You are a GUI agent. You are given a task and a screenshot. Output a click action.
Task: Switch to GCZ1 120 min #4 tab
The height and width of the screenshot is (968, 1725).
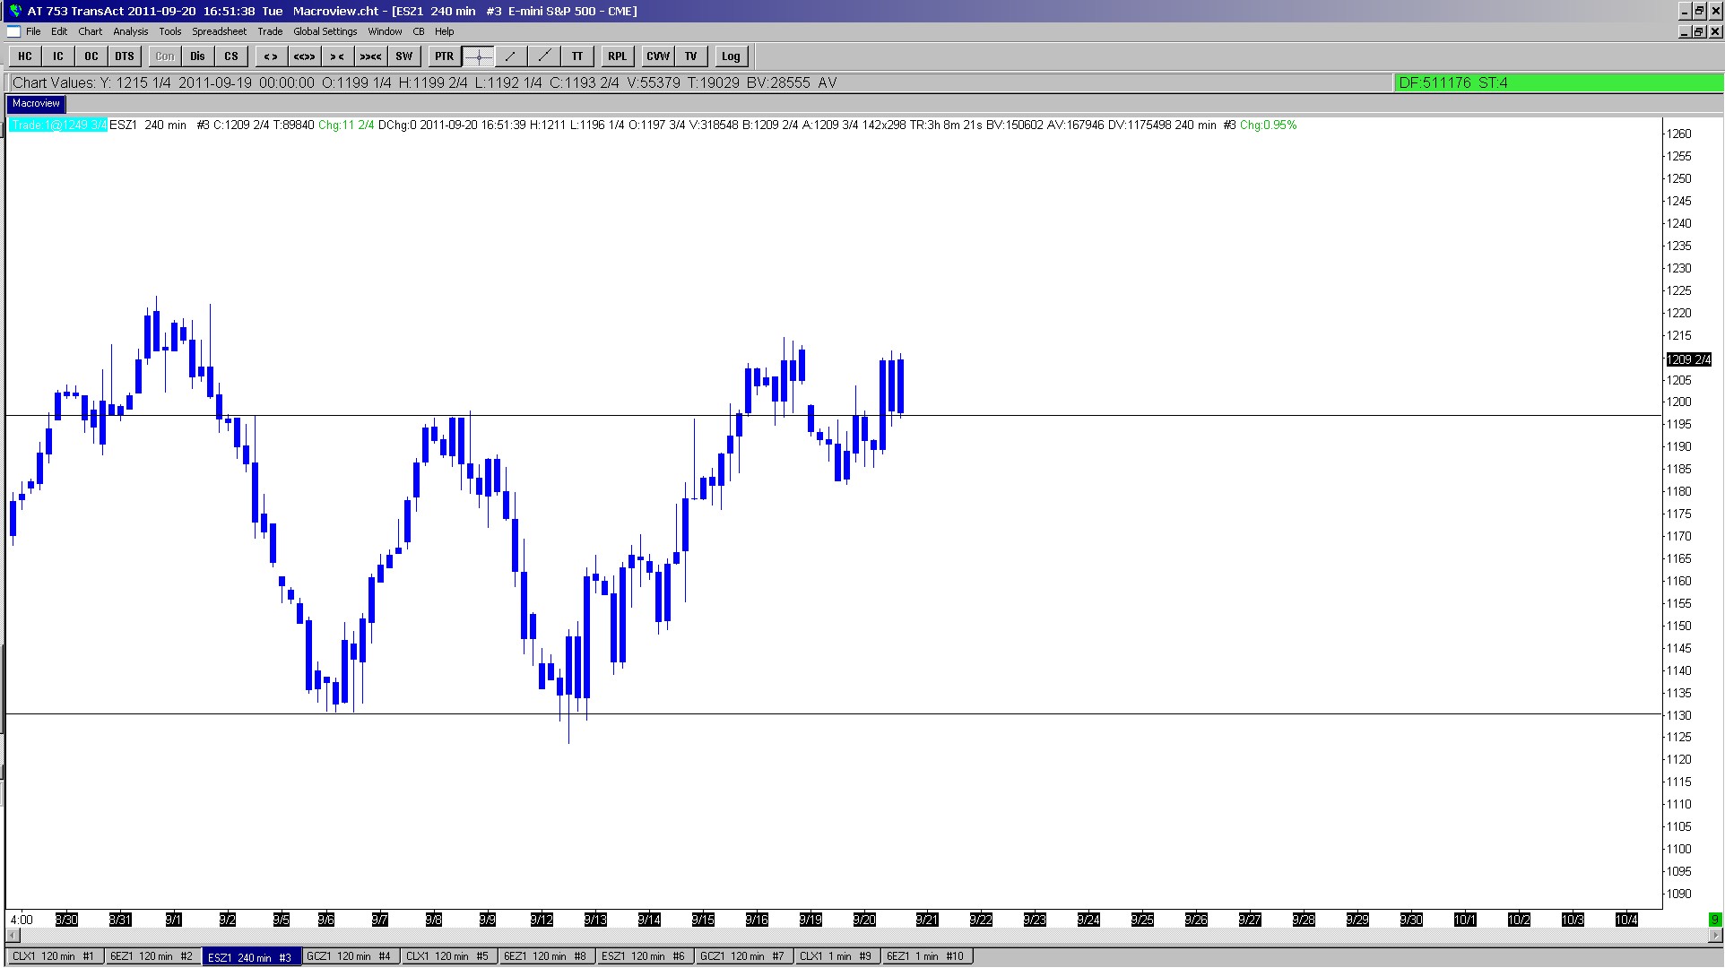point(349,956)
